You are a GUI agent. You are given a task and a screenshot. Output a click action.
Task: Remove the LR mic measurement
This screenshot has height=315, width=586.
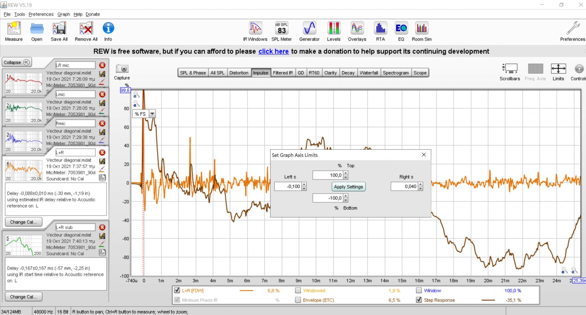102,65
